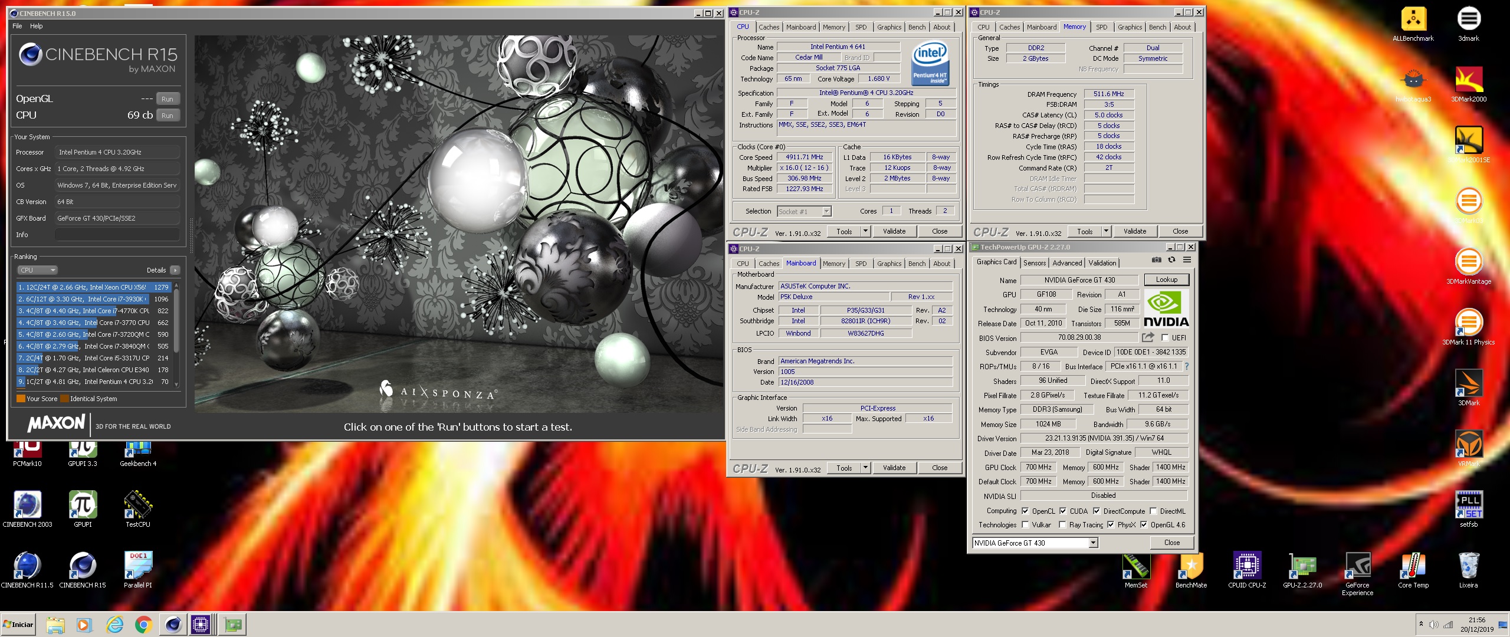Expand the ranking Details arrow
The image size is (1510, 637).
point(175,270)
